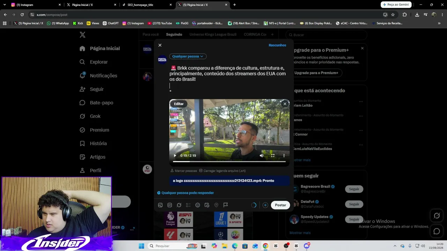The width and height of the screenshot is (447, 251).
Task: Open 'Seguir' in the sidebar
Action: coord(92,89)
